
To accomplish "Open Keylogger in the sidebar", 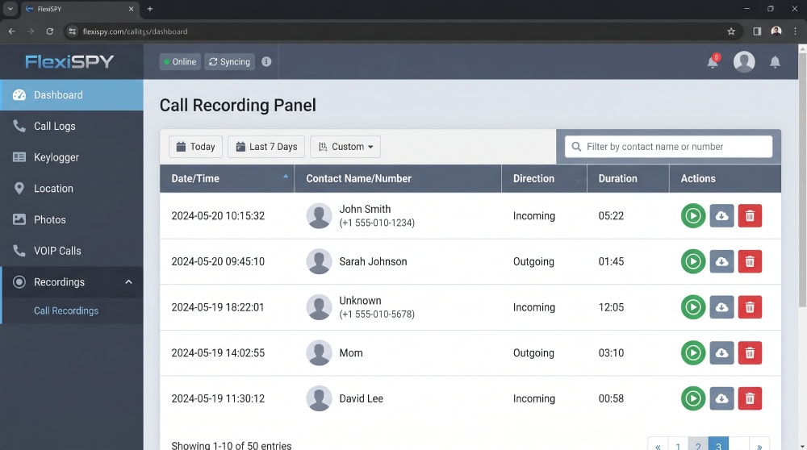I will click(72, 157).
